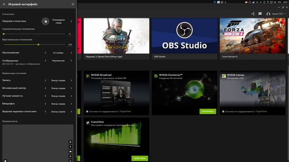Image resolution: width=289 pixels, height=162 pixels.
Task: Click red circular icon in system tray
Action: (x=250, y=2)
